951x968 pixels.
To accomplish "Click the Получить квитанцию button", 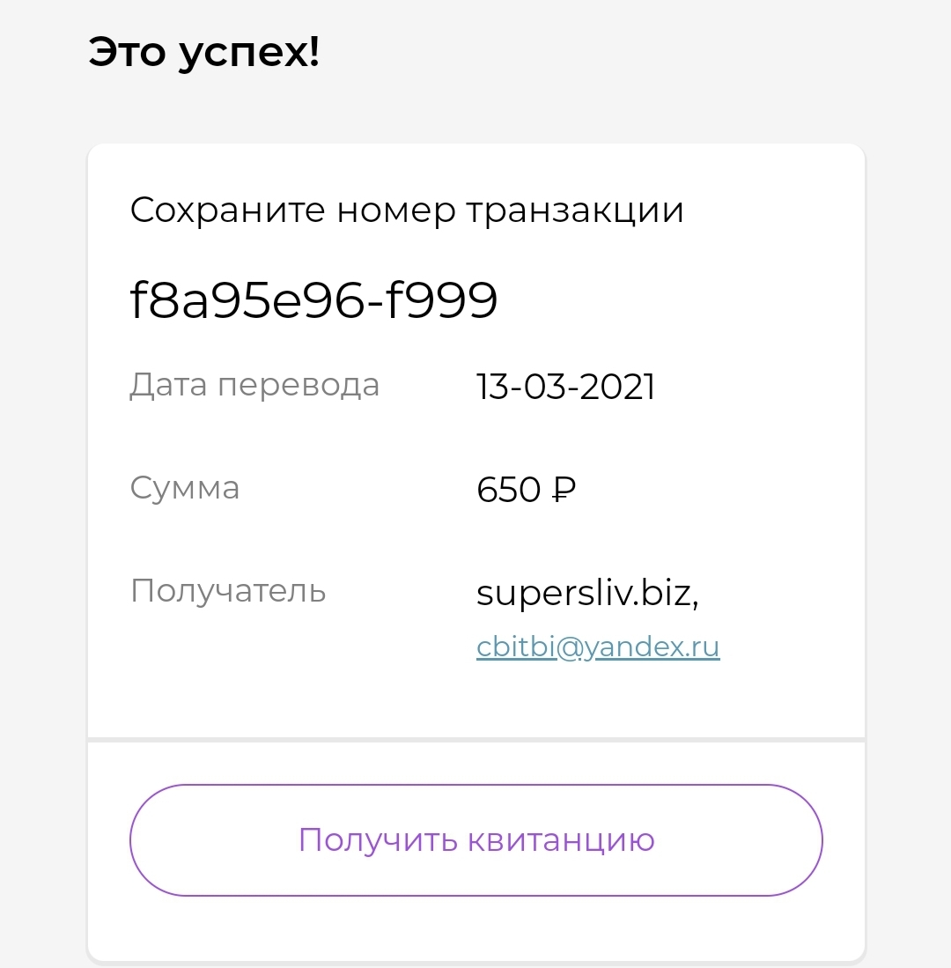I will (475, 839).
